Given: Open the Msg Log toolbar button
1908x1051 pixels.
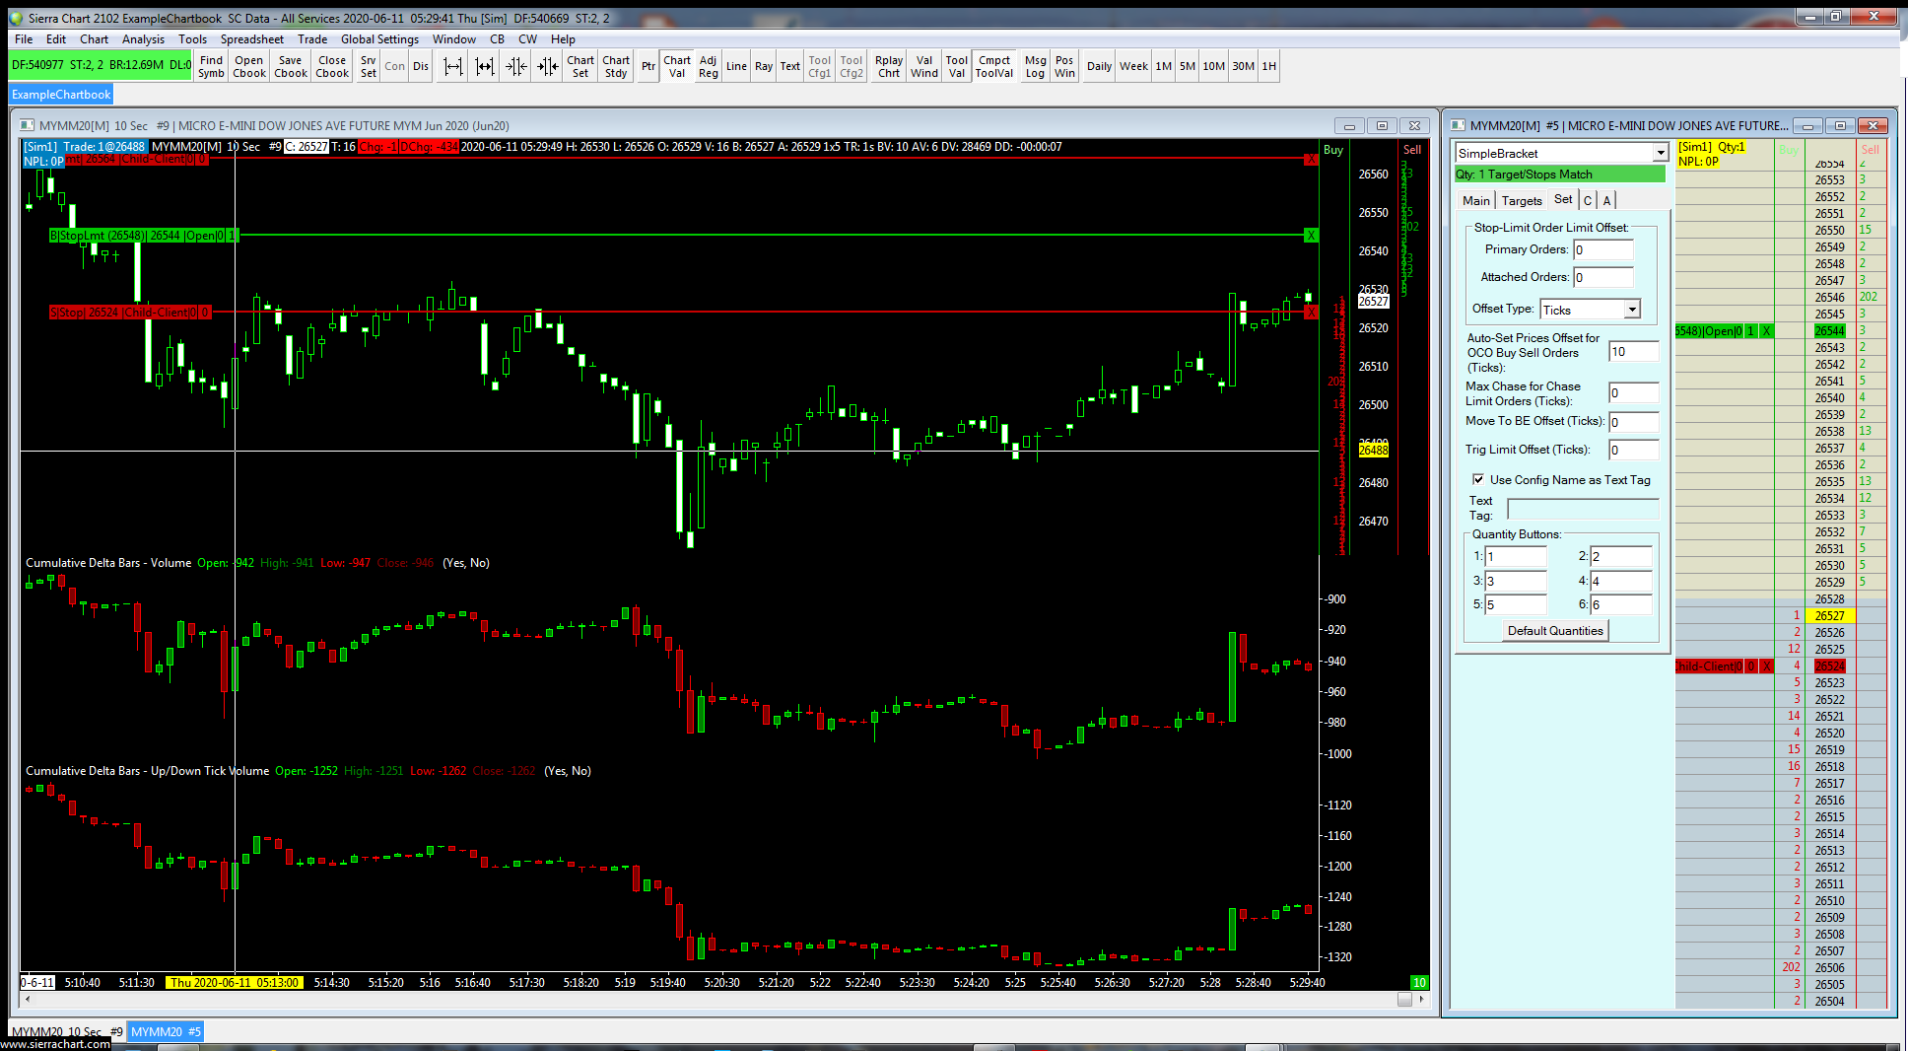Looking at the screenshot, I should [1035, 66].
